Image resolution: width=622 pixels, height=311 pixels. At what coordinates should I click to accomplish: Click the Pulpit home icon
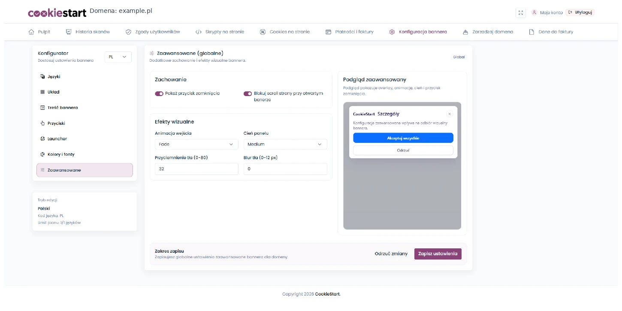31,32
